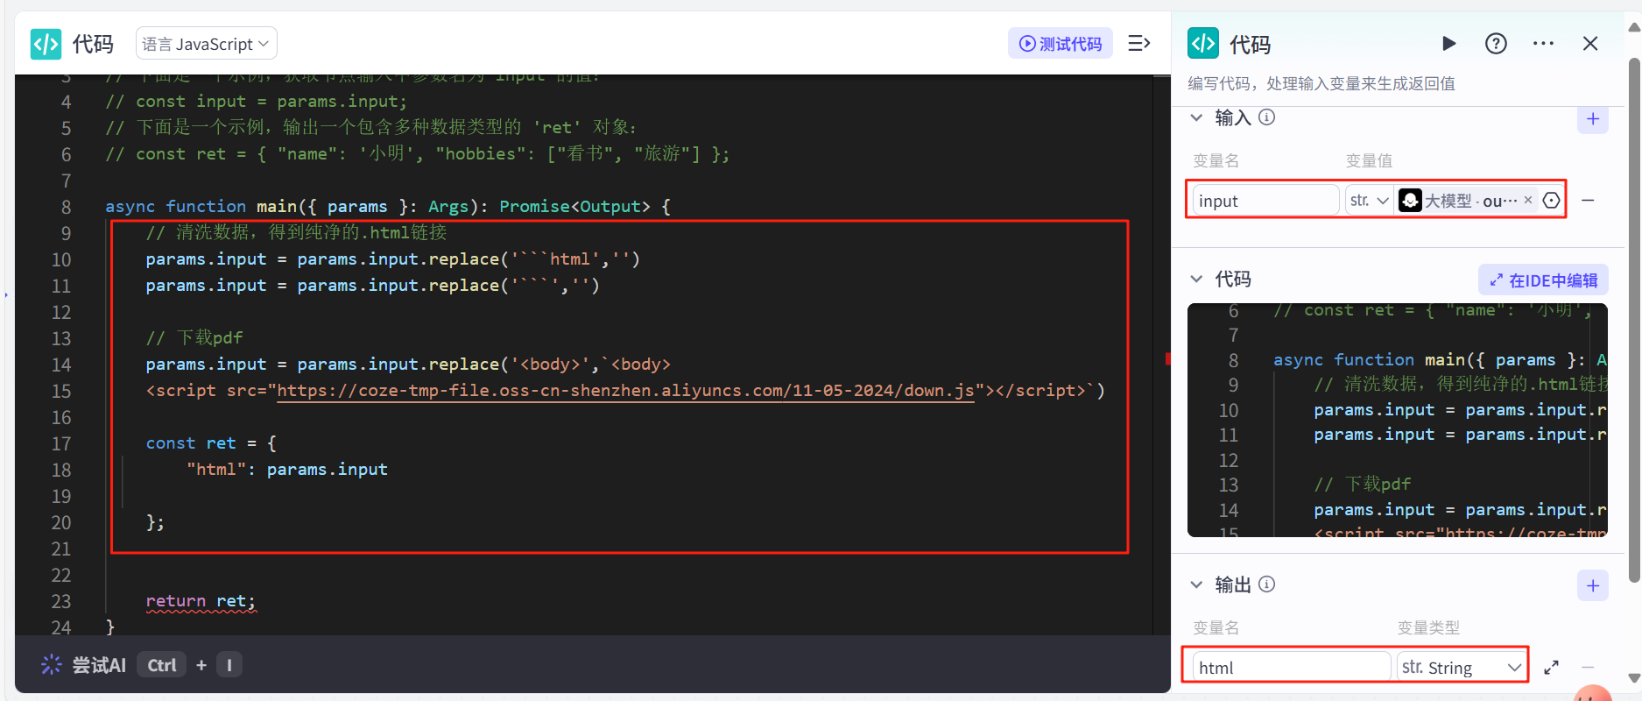Click the scrollbar down arrow in the right panel
The width and height of the screenshot is (1642, 701).
tap(1634, 677)
